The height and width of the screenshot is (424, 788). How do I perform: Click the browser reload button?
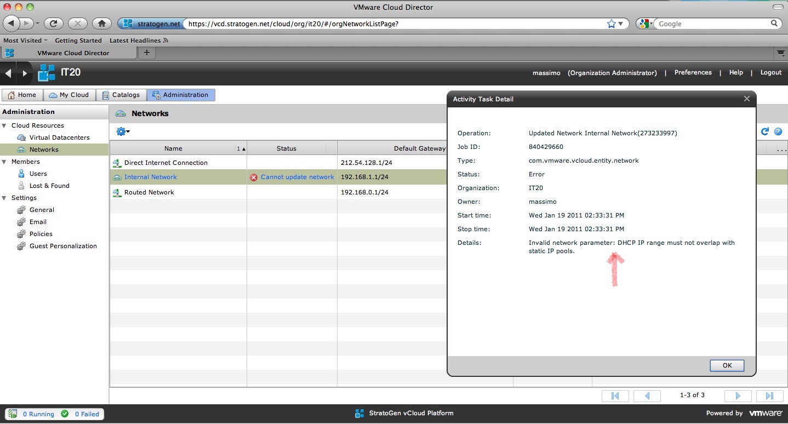point(53,24)
